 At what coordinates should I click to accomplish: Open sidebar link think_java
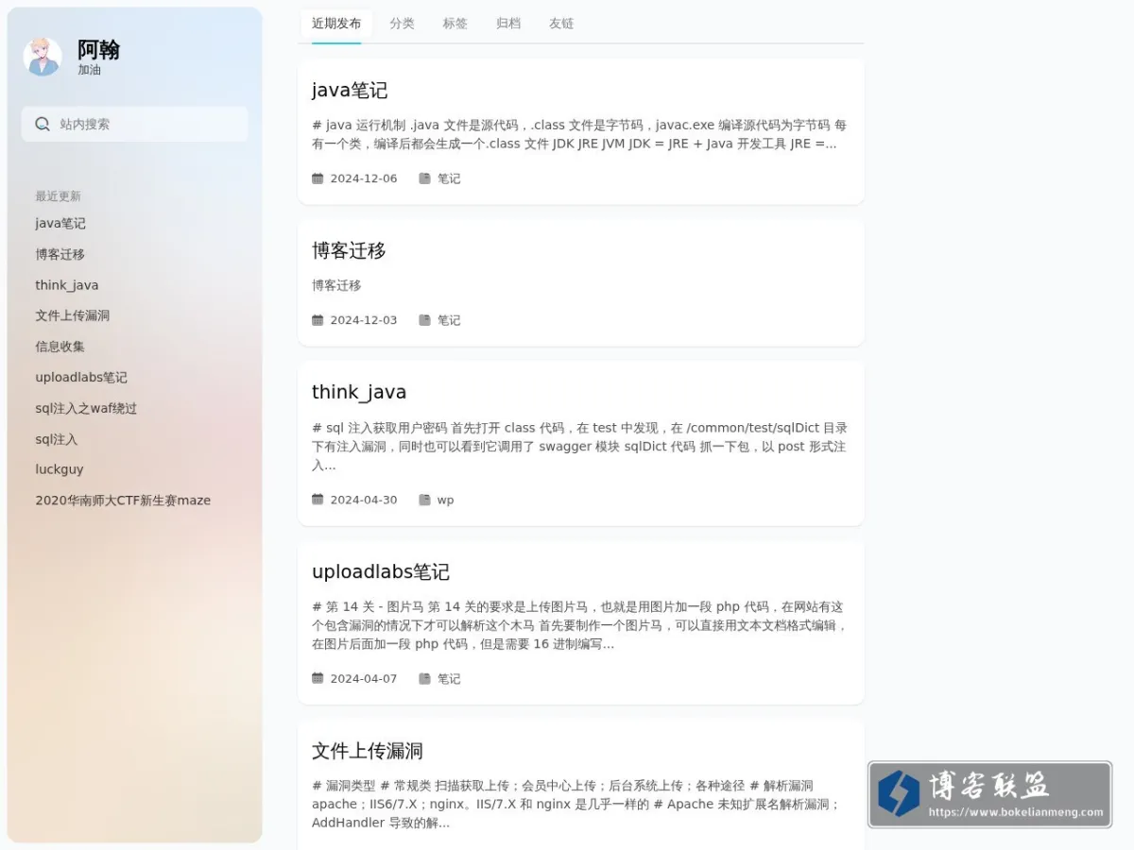point(67,285)
